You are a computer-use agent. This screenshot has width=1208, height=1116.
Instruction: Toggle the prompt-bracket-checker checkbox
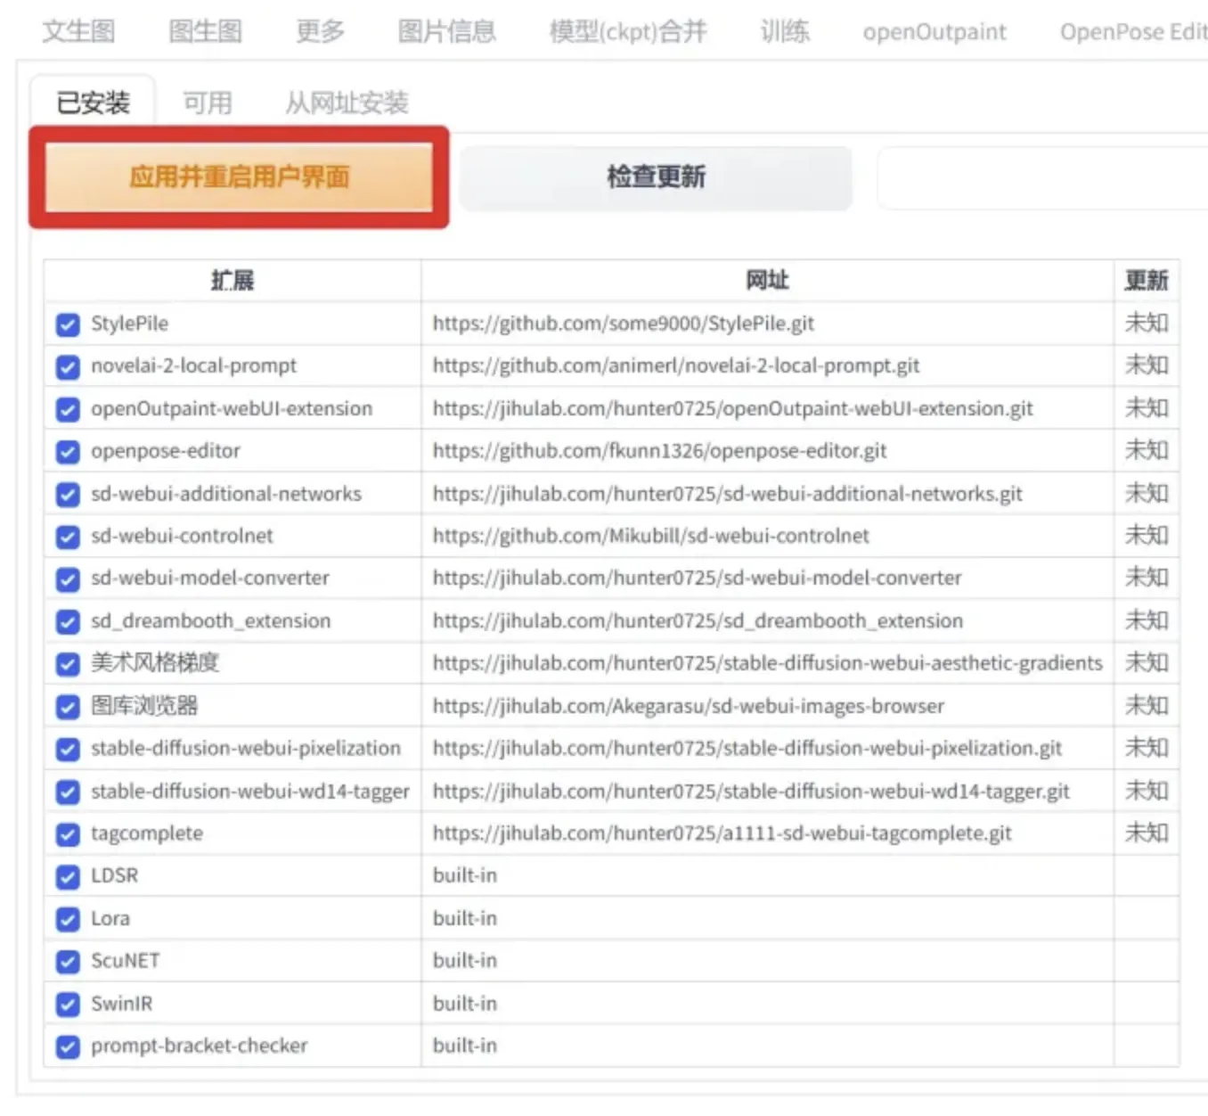click(x=68, y=1046)
